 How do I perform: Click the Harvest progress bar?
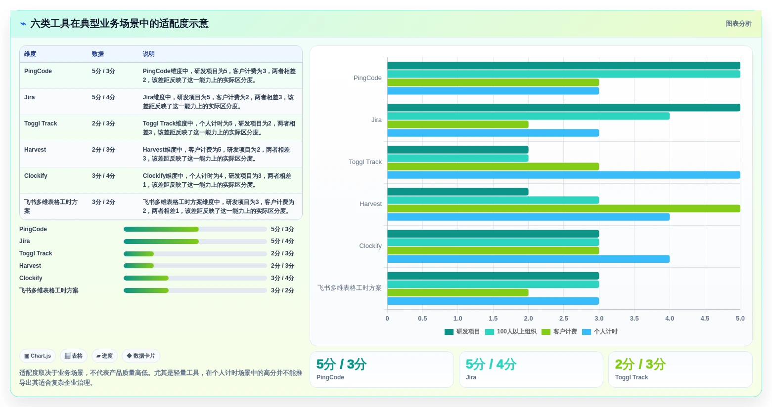pos(195,266)
